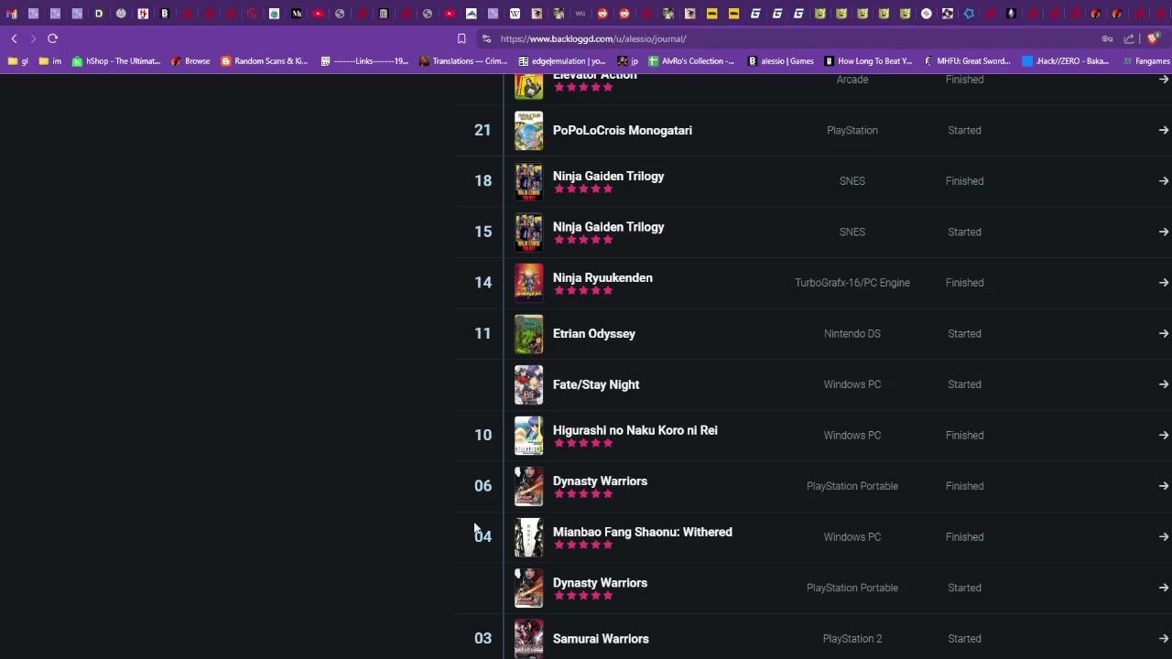Open the Brave Shields lion icon
Viewport: 1172px width, 659px height.
click(x=1153, y=38)
